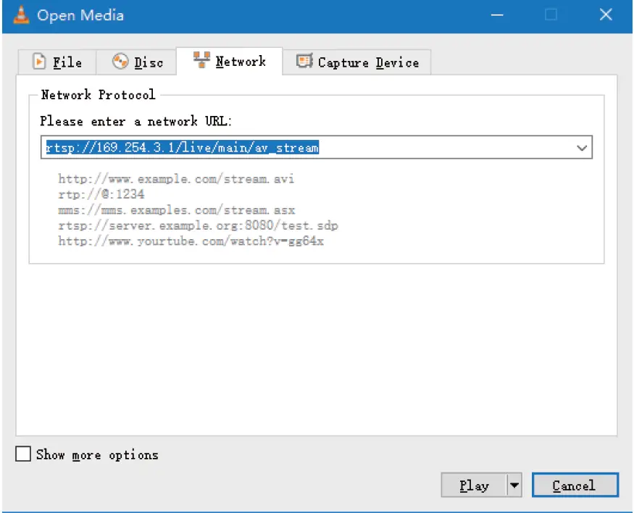Click the document icon on File tab
Viewport: 634px width, 513px height.
click(39, 62)
